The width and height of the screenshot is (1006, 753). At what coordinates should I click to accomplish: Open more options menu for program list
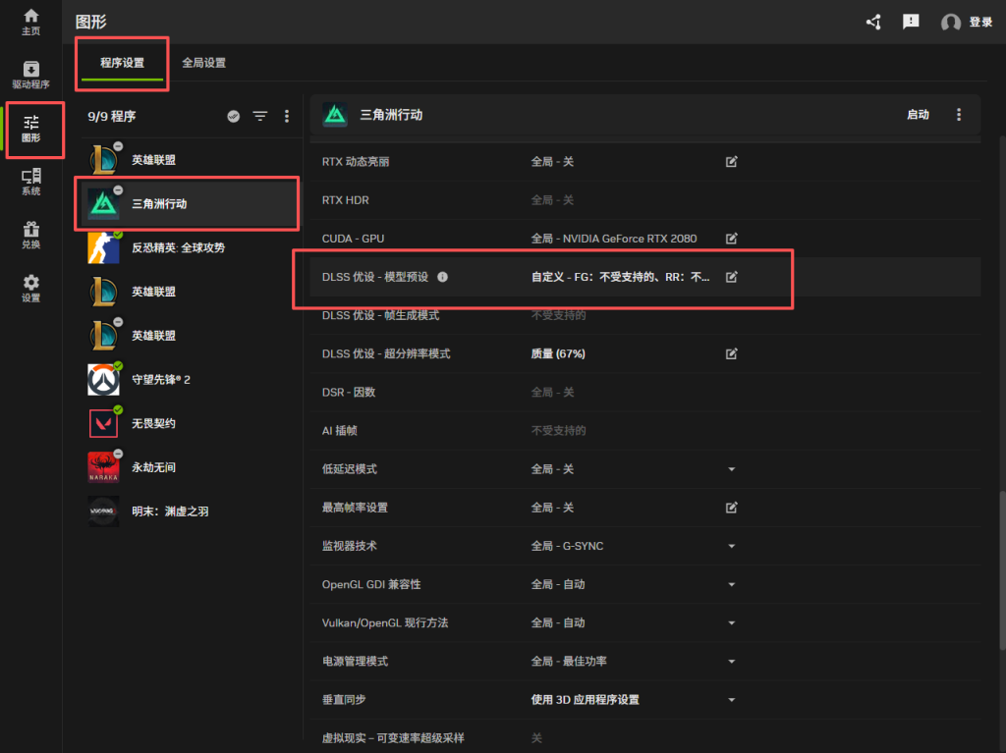[x=287, y=116]
